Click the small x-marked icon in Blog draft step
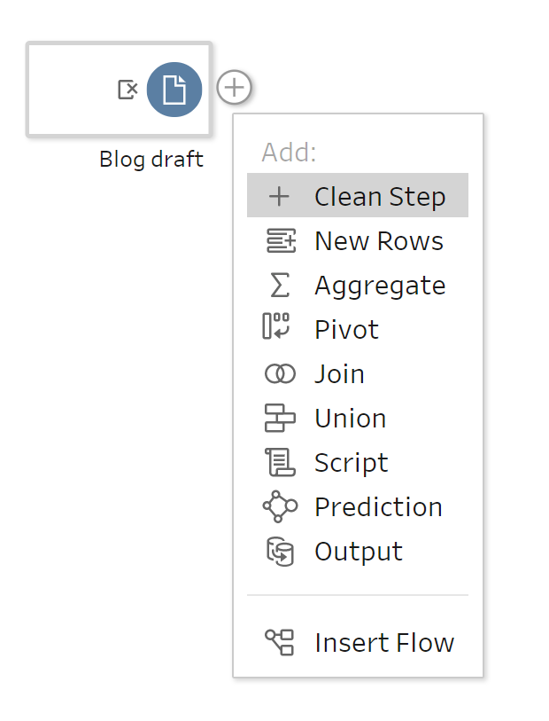This screenshot has width=549, height=721. pos(128,90)
